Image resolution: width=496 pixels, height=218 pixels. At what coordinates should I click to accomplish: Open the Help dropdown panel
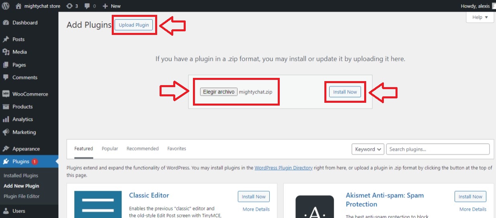(x=480, y=17)
